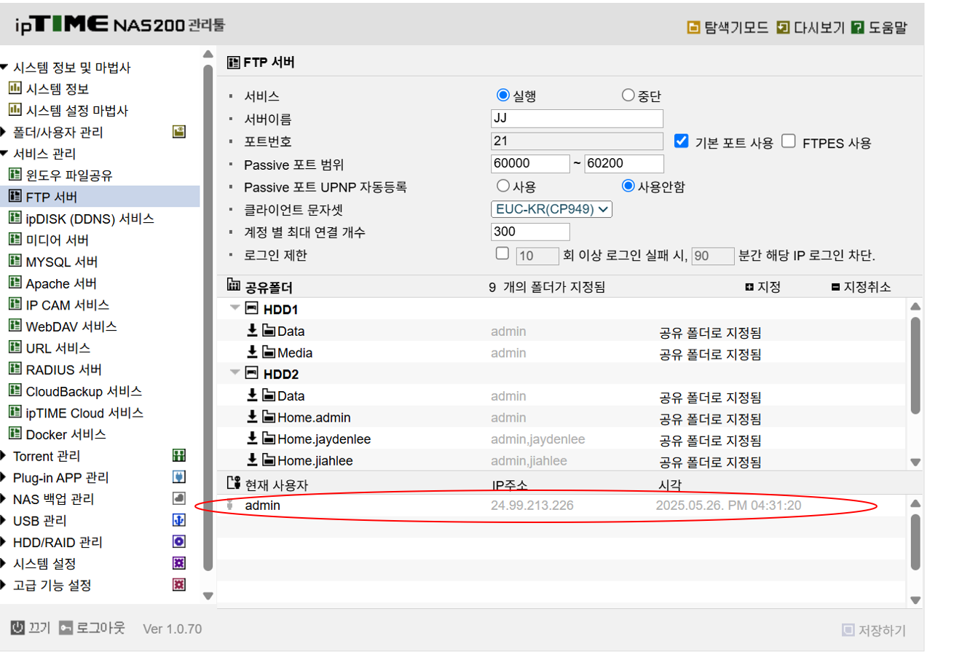
Task: Open WebDAV 서비스 page
Action: coord(63,326)
